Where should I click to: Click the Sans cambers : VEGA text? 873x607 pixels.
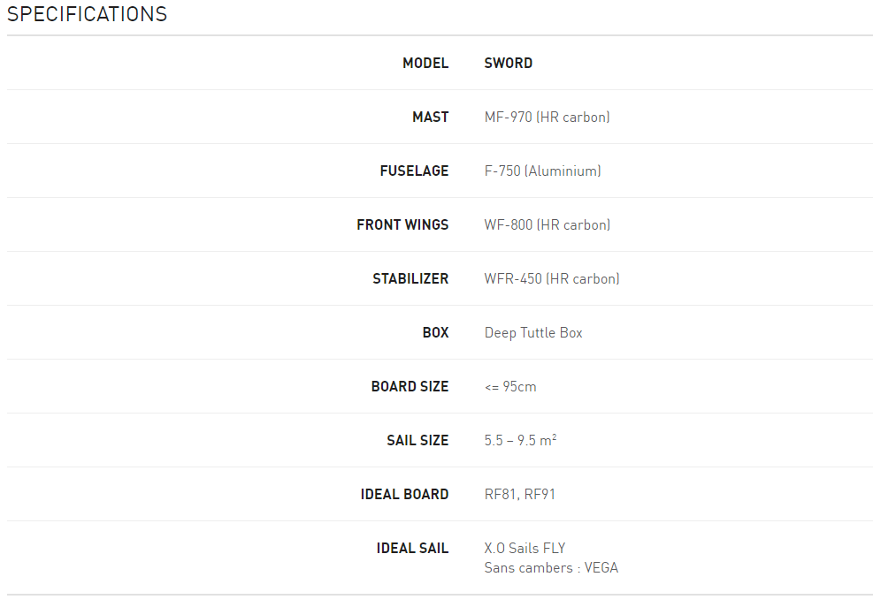click(551, 568)
